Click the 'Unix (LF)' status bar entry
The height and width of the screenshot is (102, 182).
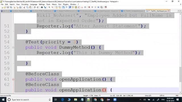[x=148, y=96]
